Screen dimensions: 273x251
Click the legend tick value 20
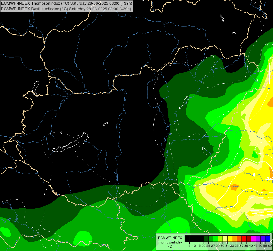coord(204,246)
